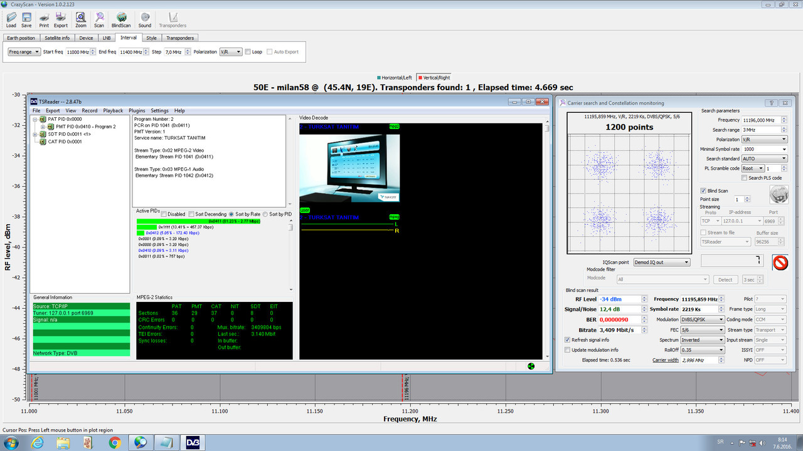Open Internet Explorer from taskbar

pyautogui.click(x=38, y=443)
